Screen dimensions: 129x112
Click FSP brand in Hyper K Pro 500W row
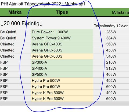click(4, 93)
